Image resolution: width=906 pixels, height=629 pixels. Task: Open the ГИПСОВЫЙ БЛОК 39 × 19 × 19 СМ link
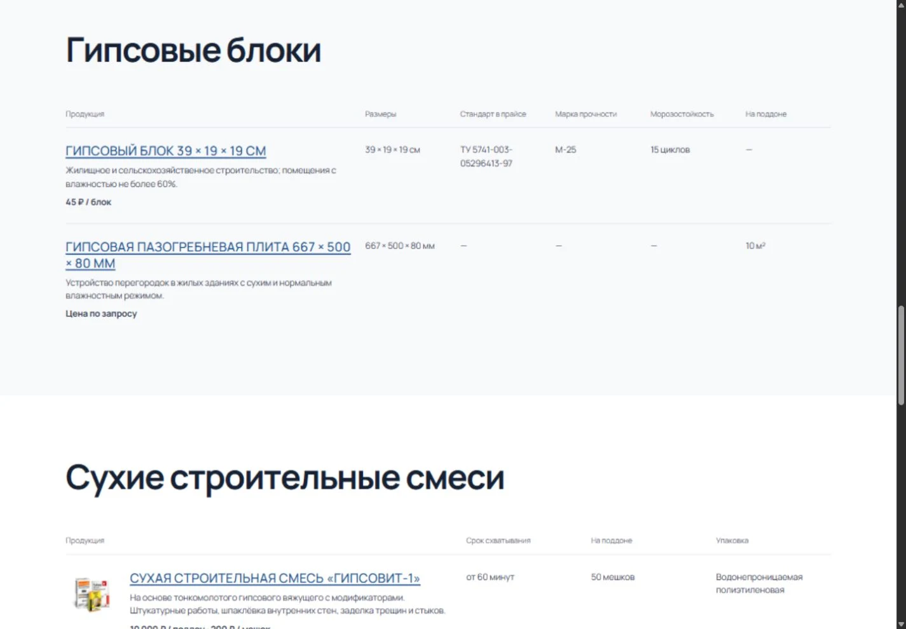(165, 151)
